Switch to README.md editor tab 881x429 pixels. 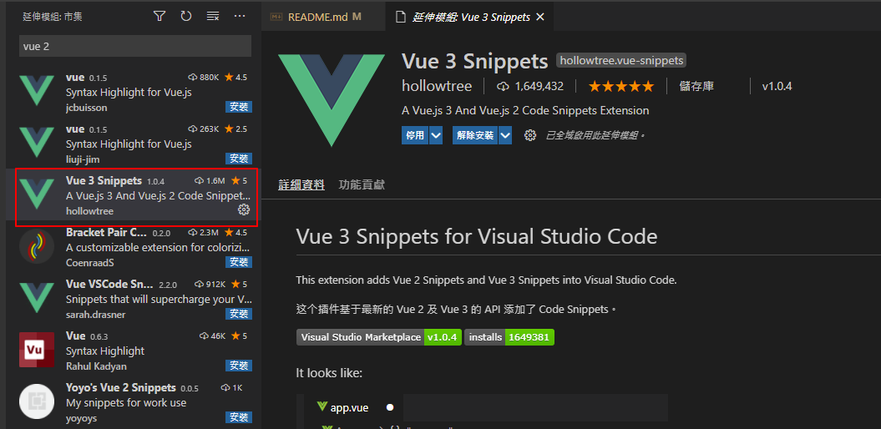tap(324, 17)
